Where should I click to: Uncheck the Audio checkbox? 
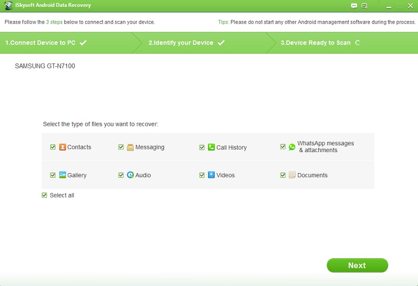[121, 175]
